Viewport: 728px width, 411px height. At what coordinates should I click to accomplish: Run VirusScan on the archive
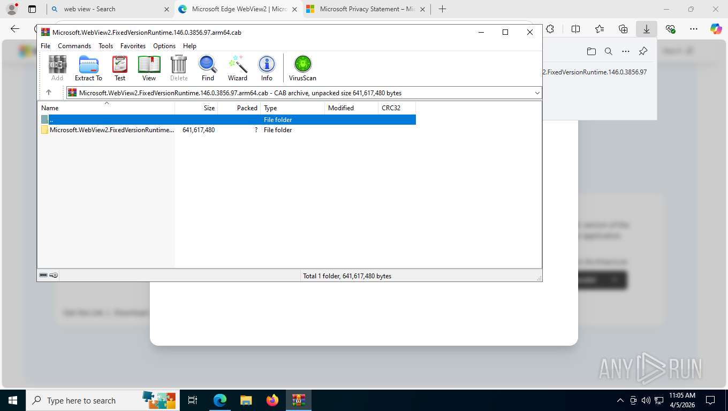[302, 68]
